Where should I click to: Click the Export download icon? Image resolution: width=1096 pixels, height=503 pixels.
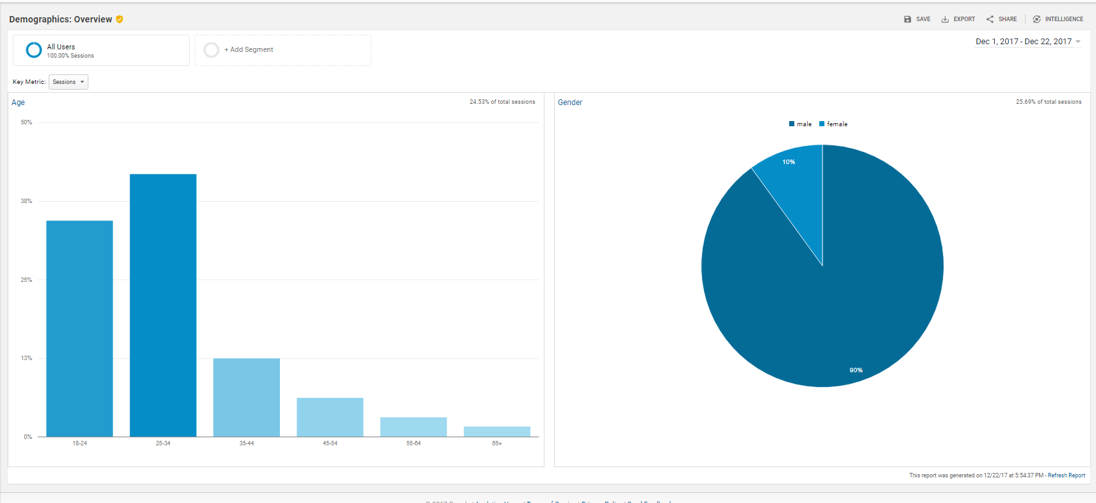tap(945, 19)
